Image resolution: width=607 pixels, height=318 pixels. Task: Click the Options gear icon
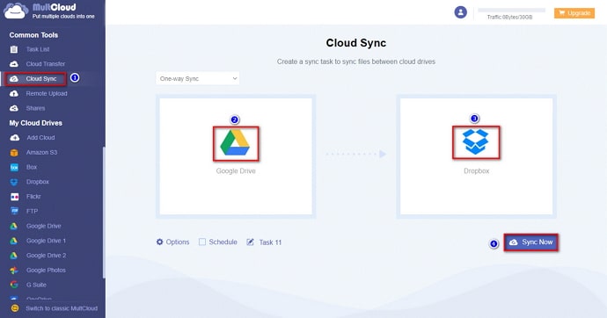click(159, 242)
